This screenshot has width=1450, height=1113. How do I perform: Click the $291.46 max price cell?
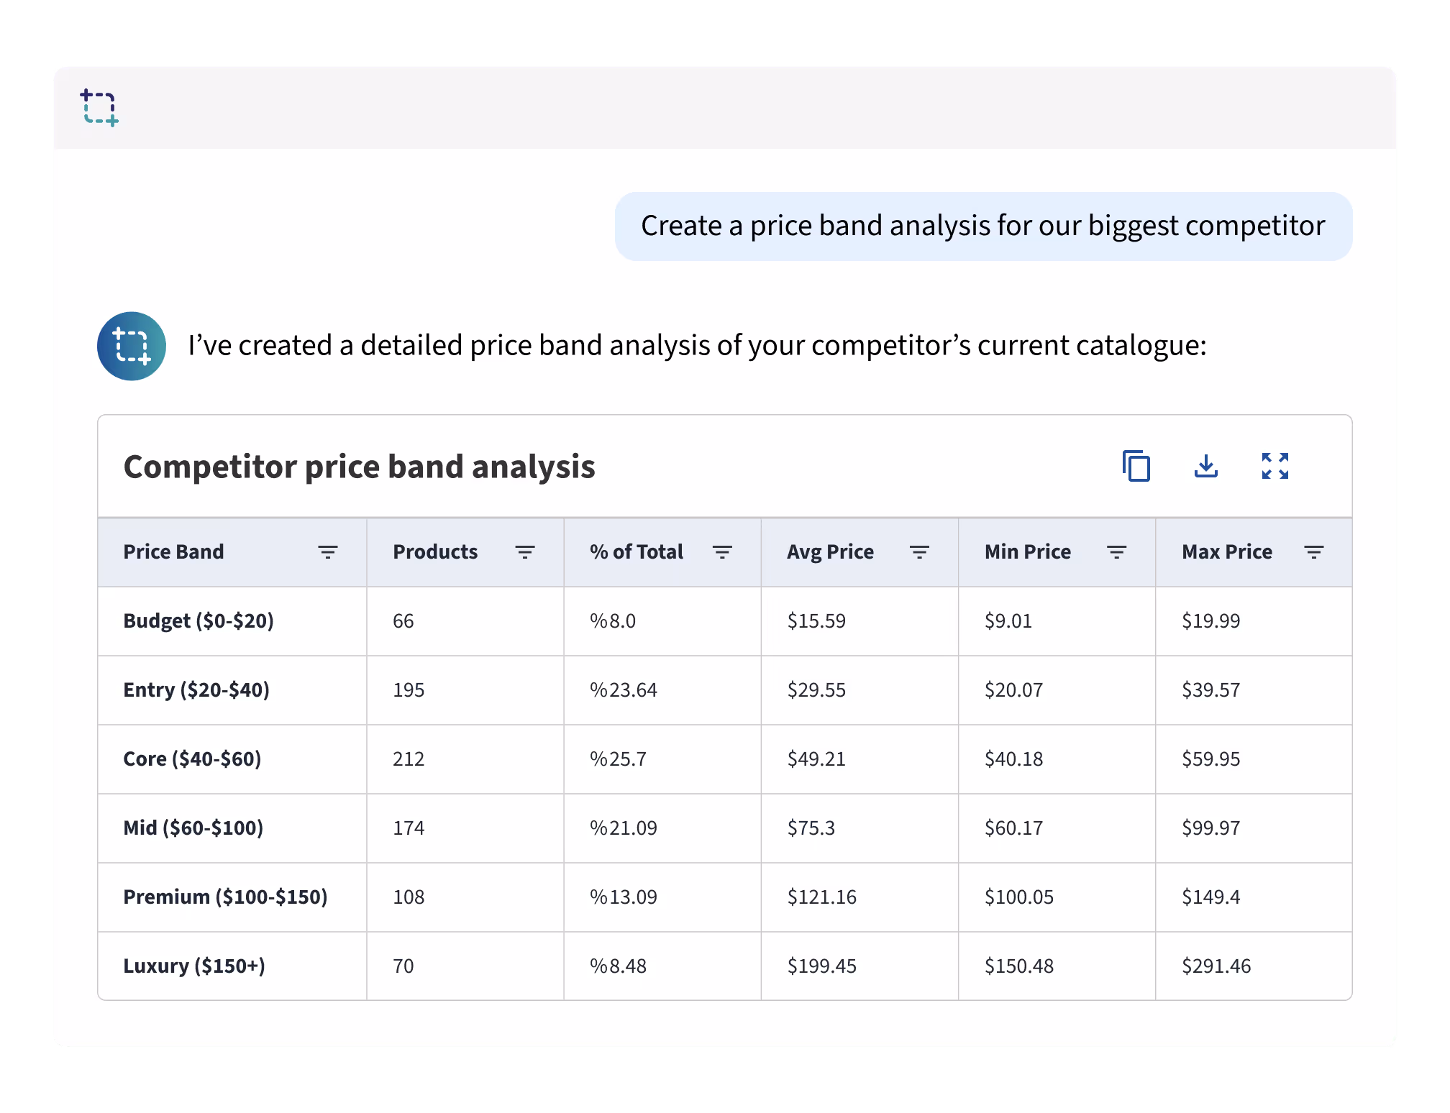tap(1216, 966)
